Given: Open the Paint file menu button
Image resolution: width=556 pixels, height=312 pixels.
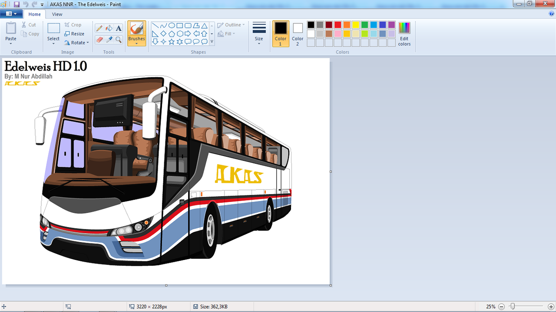Looking at the screenshot, I should tap(11, 14).
